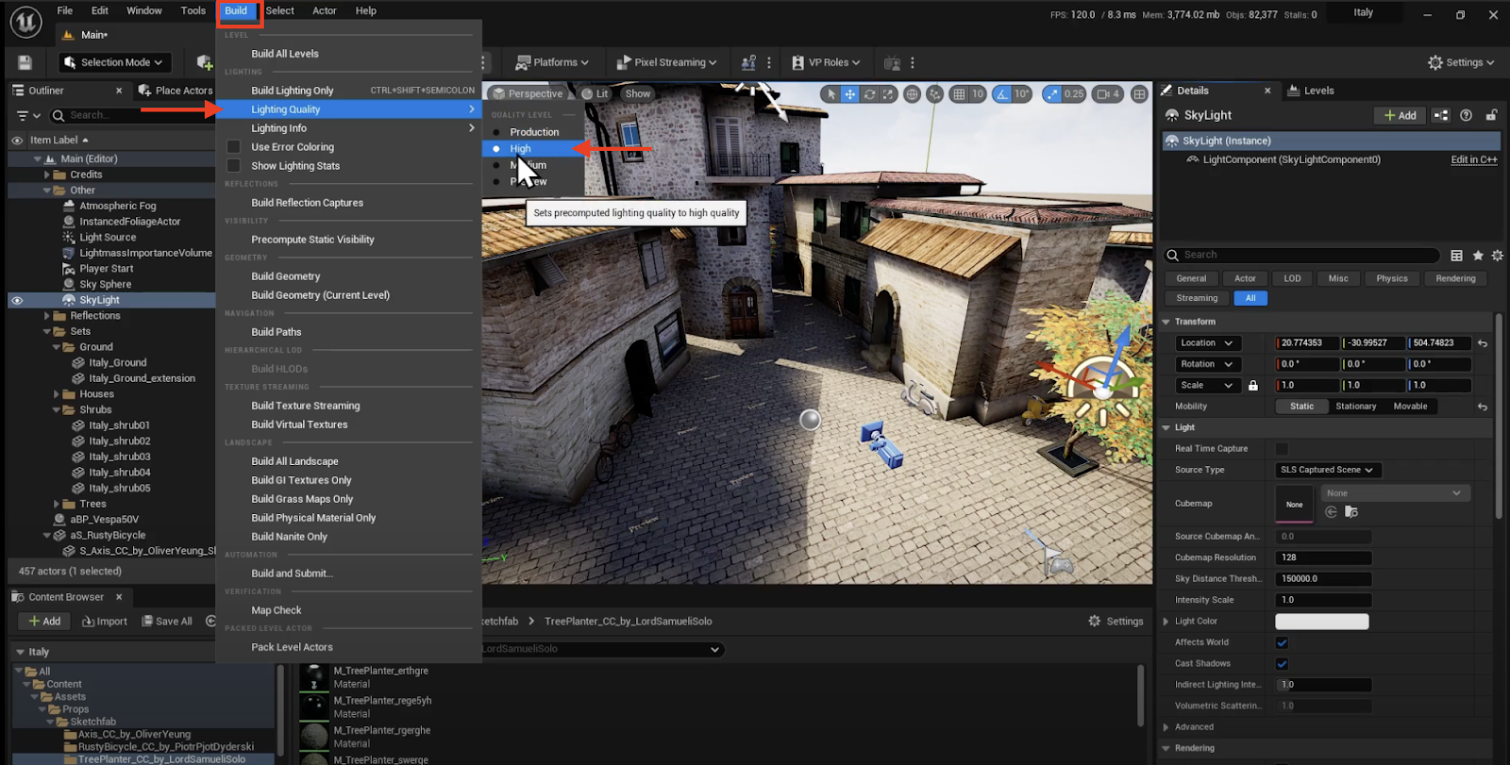Uncheck the Affects World checkbox
1510x765 pixels.
(x=1282, y=642)
